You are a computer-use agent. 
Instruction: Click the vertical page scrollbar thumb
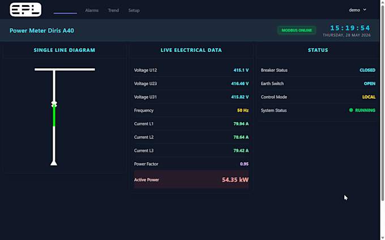click(x=383, y=103)
